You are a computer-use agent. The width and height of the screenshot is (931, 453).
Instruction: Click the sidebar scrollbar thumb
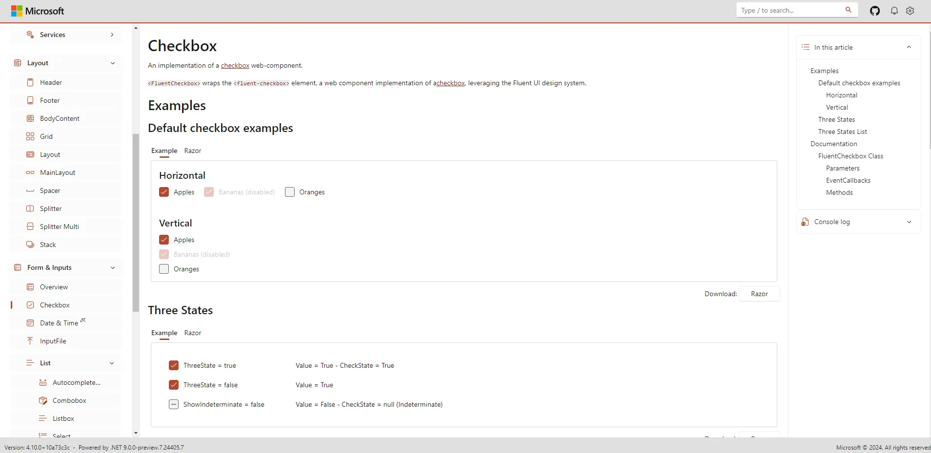pos(136,223)
